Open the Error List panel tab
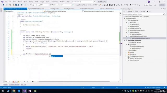This screenshot has width=167, height=93. pos(23,84)
